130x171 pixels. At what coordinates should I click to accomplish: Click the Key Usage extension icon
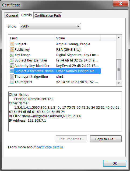[x=12, y=55]
